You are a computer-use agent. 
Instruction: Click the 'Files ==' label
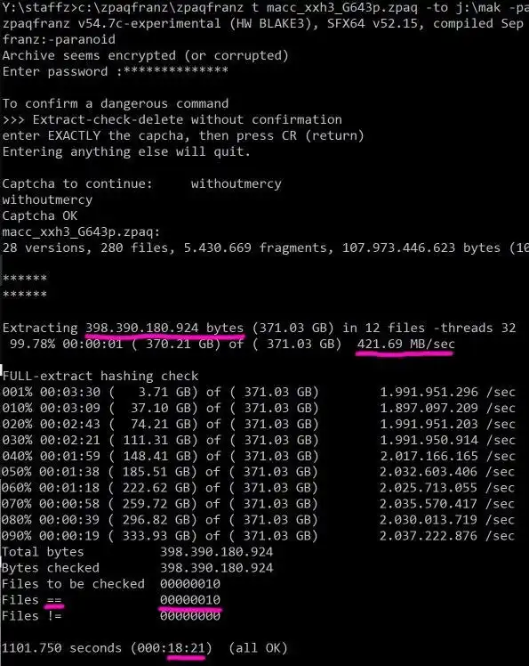pyautogui.click(x=32, y=600)
